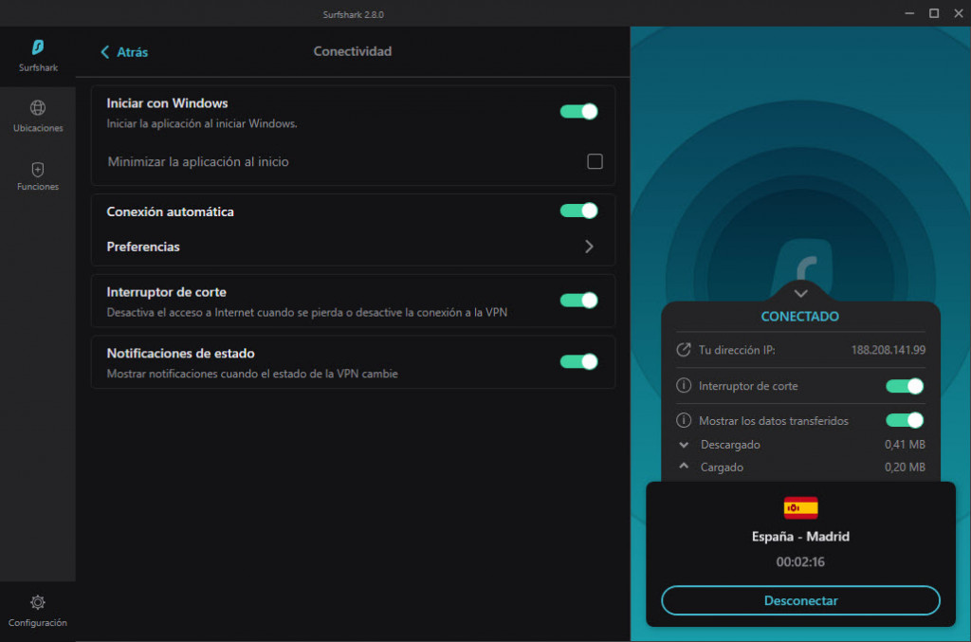Open the Surfshark home logo
Screen dimensions: 971x642
pos(38,47)
